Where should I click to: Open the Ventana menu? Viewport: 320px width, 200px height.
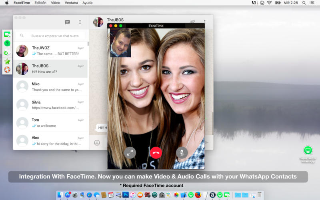point(71,3)
